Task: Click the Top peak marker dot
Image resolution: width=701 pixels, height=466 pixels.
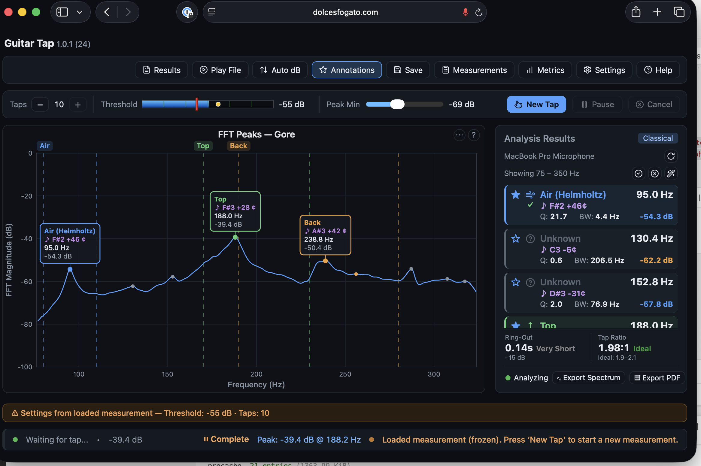Action: 235,237
